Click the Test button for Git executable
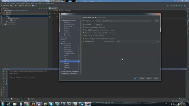This screenshot has width=189, height=106. [x=157, y=21]
